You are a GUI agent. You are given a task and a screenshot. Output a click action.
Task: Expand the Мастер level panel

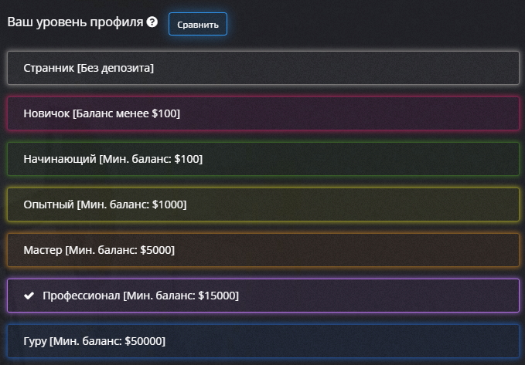pos(262,250)
